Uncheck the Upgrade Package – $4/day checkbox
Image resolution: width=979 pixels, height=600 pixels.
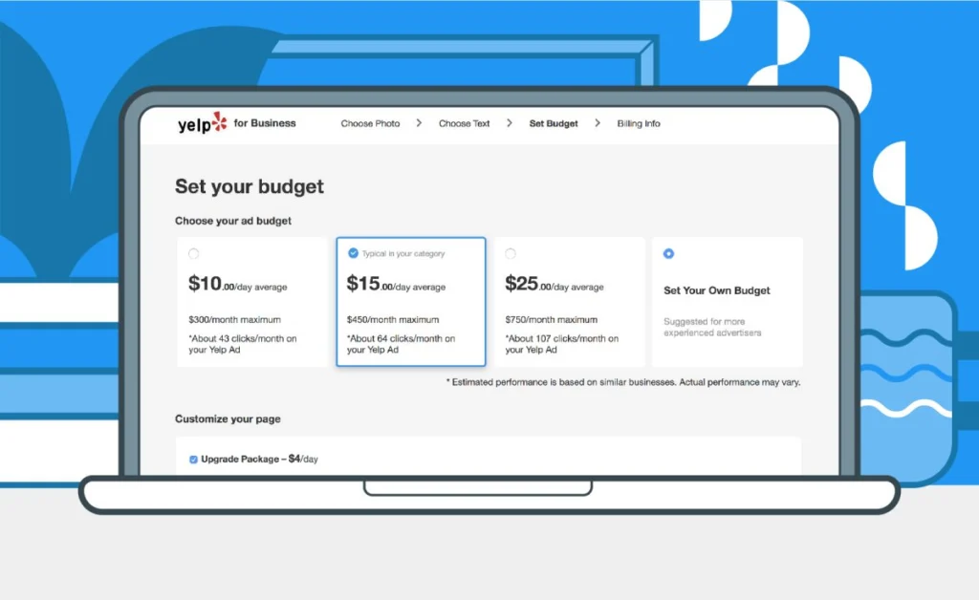[192, 459]
